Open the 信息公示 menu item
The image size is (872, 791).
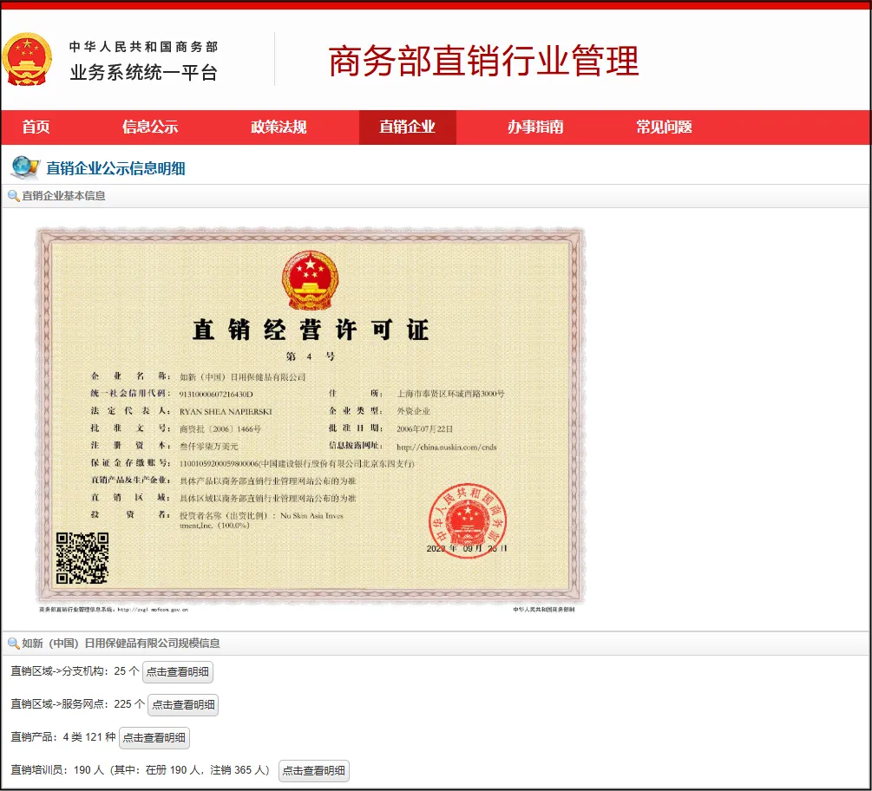[x=150, y=127]
